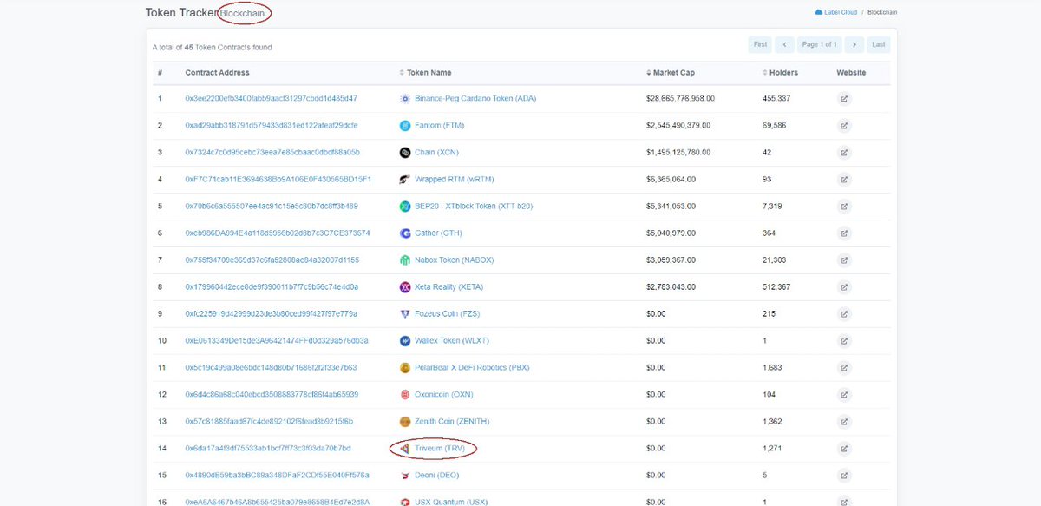Click the XTblock token logo
Viewport: 1041px width, 506px height.
tap(404, 207)
